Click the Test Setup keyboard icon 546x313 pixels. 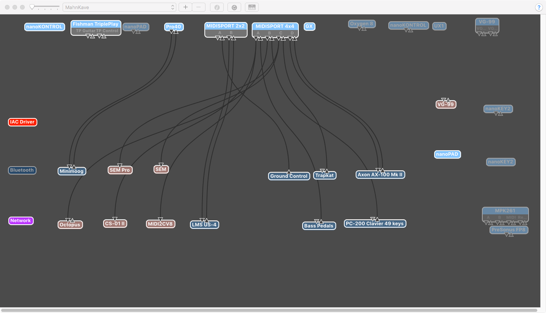coord(252,7)
